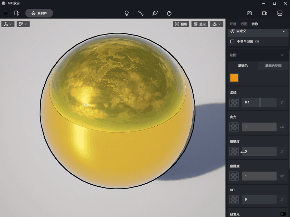
Task: Select the light bulb lighting tool
Action: [x=126, y=13]
